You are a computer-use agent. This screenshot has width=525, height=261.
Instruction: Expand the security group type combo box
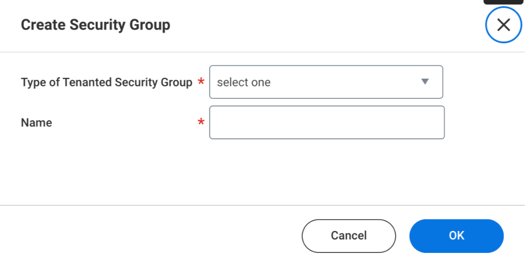(326, 82)
